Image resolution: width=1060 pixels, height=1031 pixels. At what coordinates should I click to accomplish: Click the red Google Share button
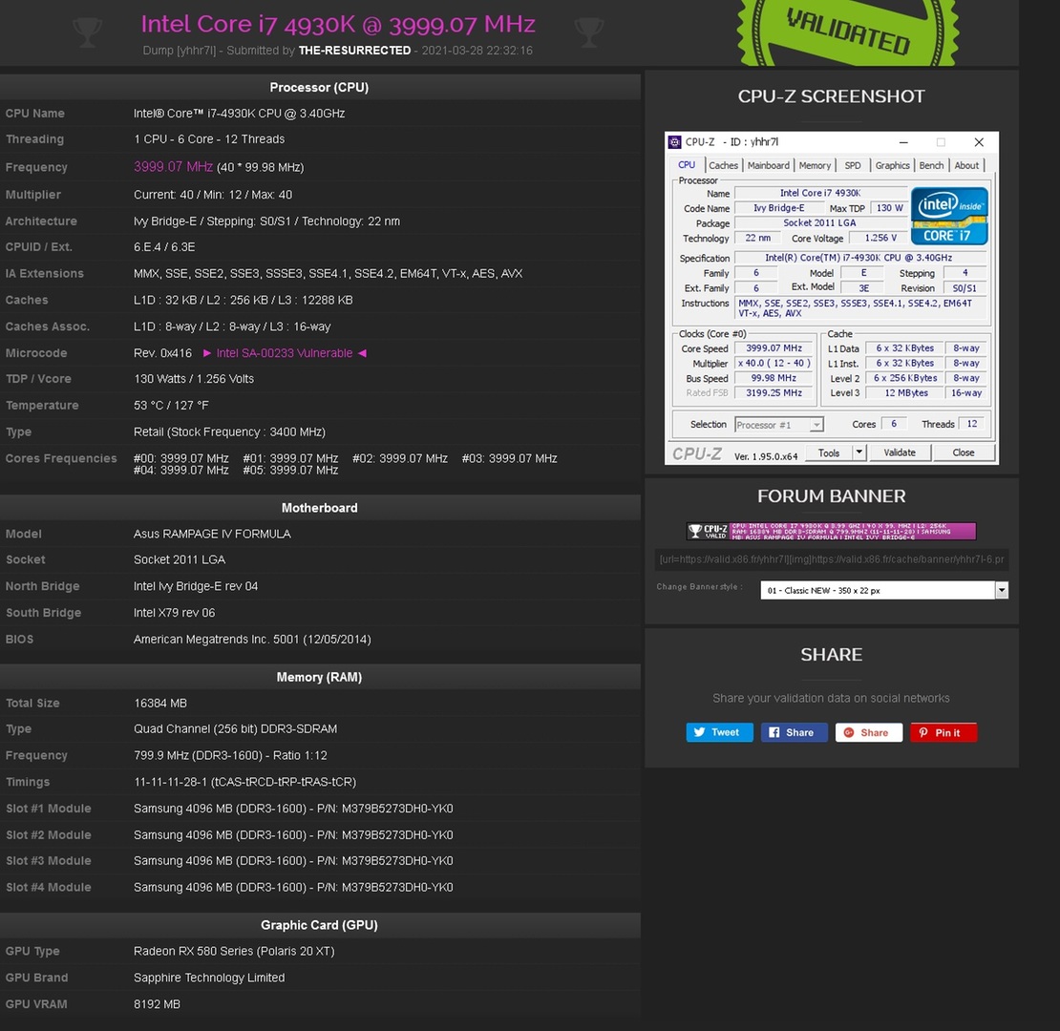coord(868,732)
